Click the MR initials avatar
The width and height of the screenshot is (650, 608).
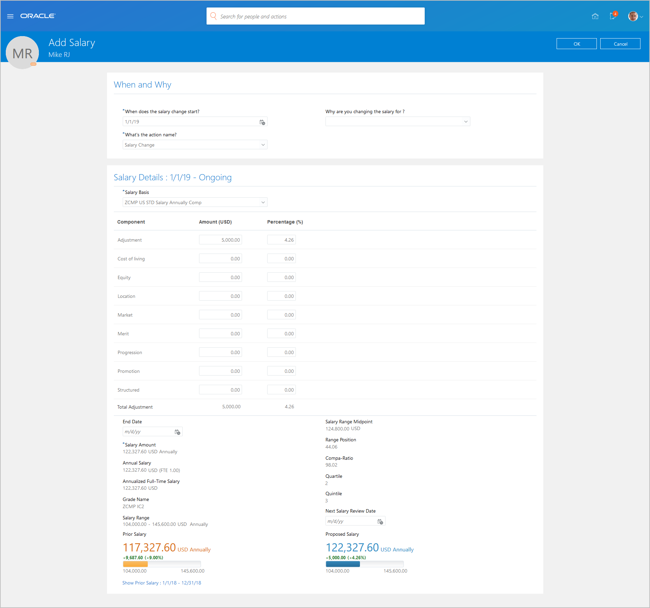[22, 53]
